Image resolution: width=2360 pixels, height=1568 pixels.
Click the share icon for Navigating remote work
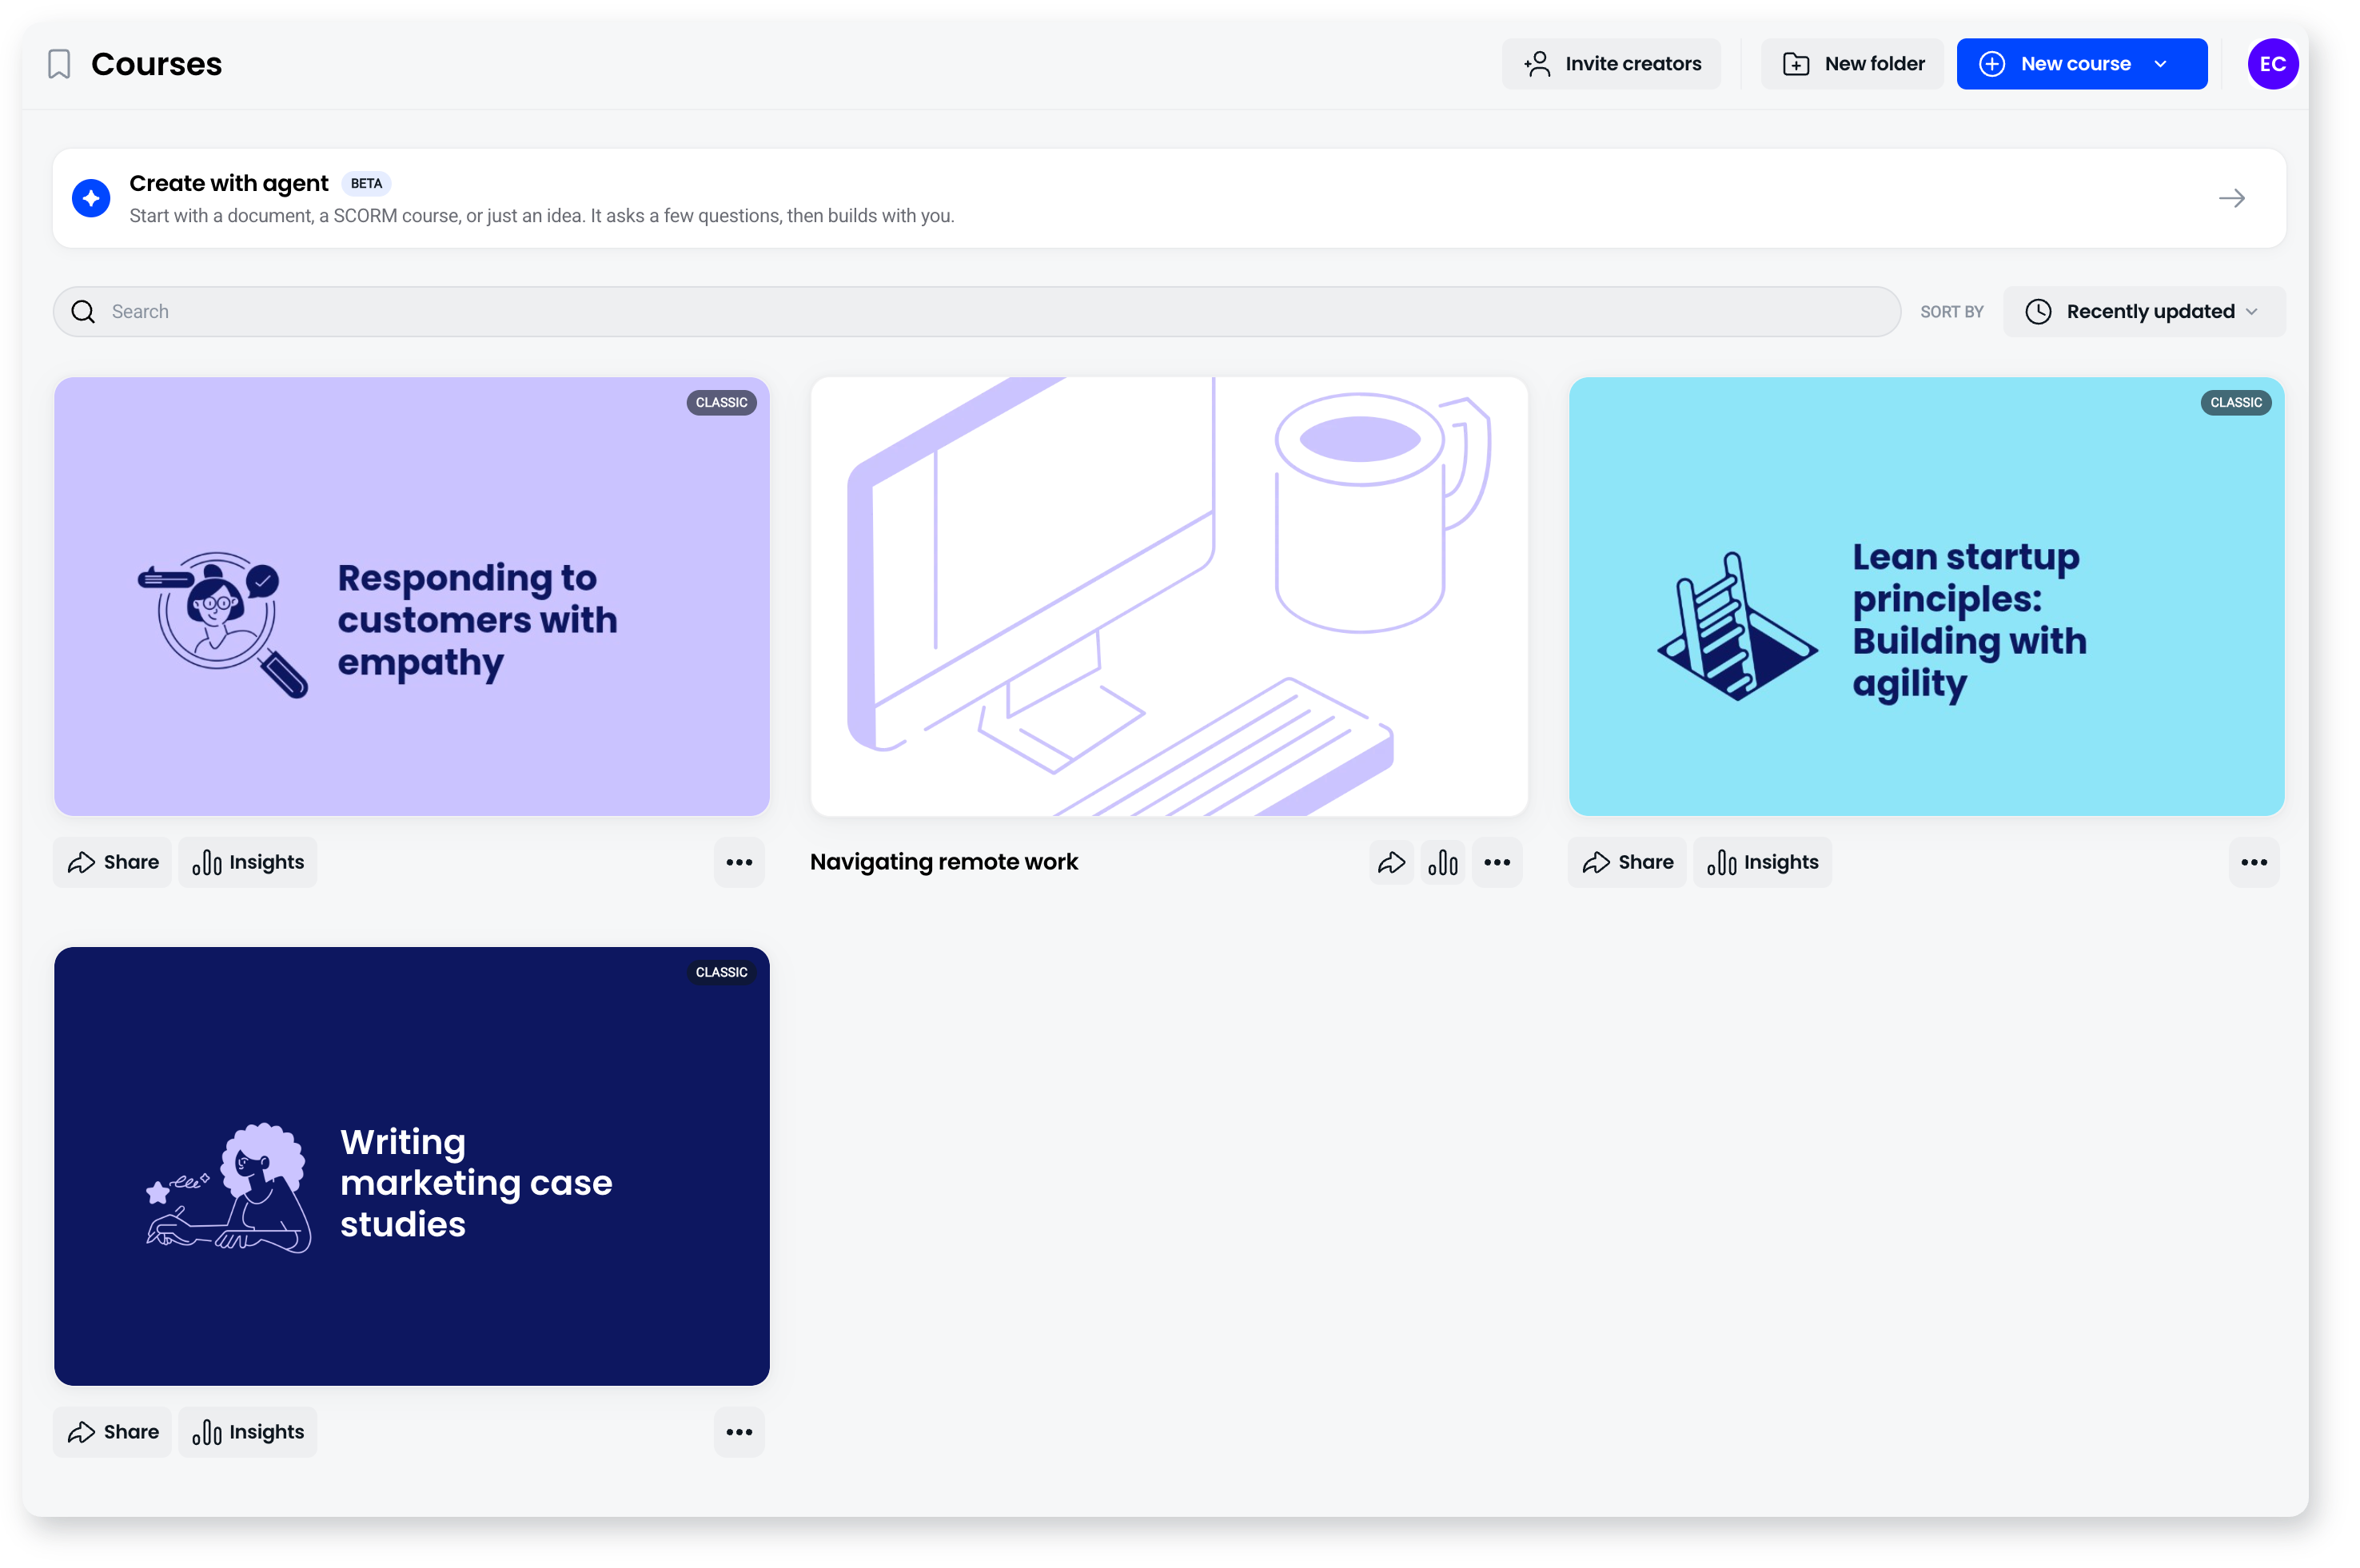click(1390, 862)
